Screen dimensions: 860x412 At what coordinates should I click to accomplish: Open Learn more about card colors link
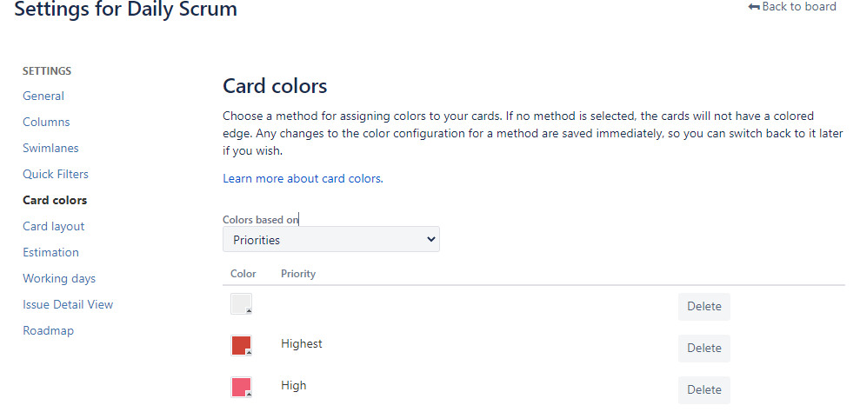coord(302,178)
